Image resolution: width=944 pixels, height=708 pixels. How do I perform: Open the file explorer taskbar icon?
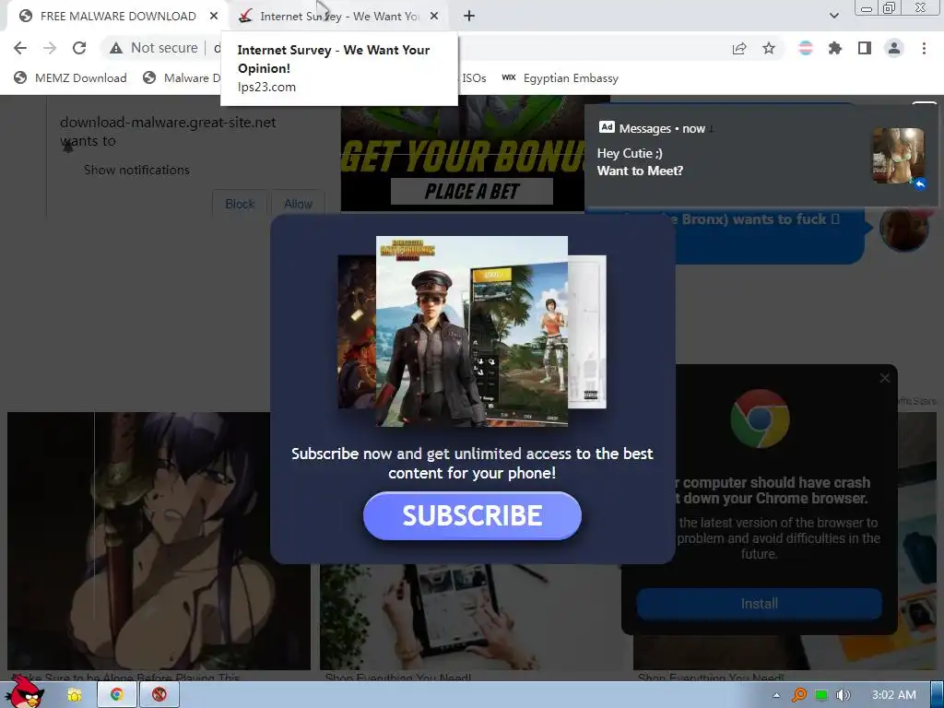pos(75,695)
